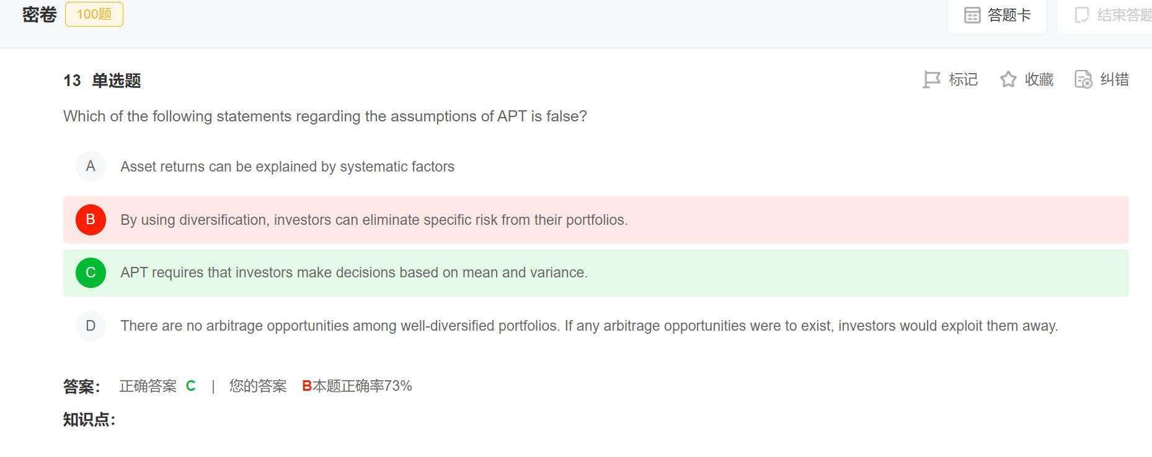Click the 标记 text link
Screen dimensions: 1152x457
coord(963,80)
